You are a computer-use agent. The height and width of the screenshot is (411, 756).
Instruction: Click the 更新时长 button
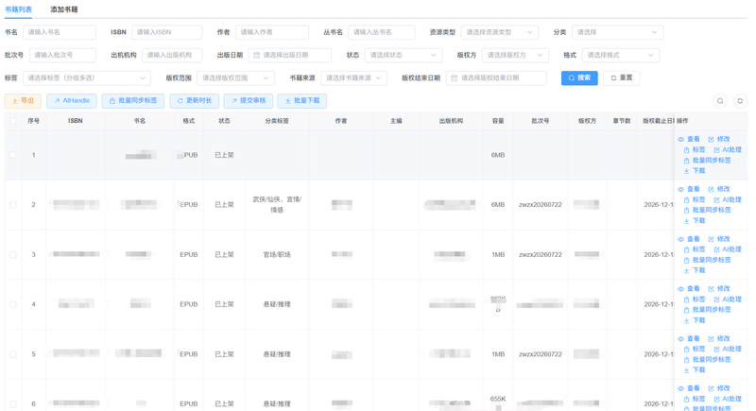195,101
